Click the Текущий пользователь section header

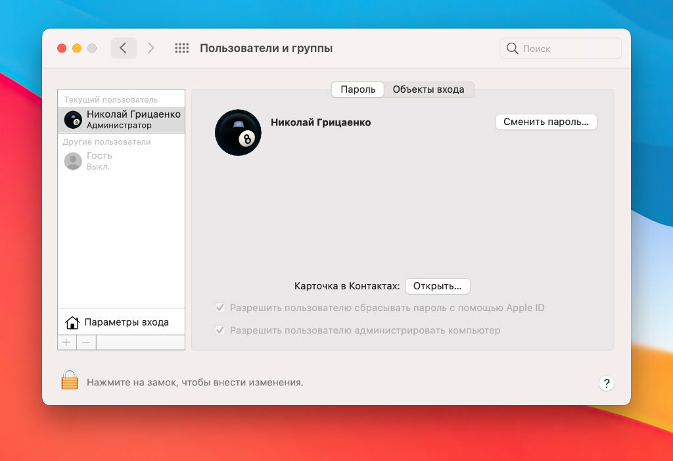tap(111, 100)
